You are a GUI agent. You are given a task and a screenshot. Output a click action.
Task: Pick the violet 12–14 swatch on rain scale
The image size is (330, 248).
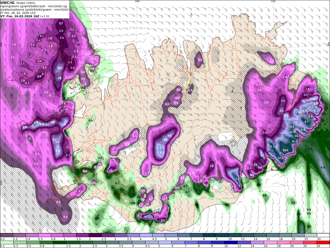(x=244, y=243)
